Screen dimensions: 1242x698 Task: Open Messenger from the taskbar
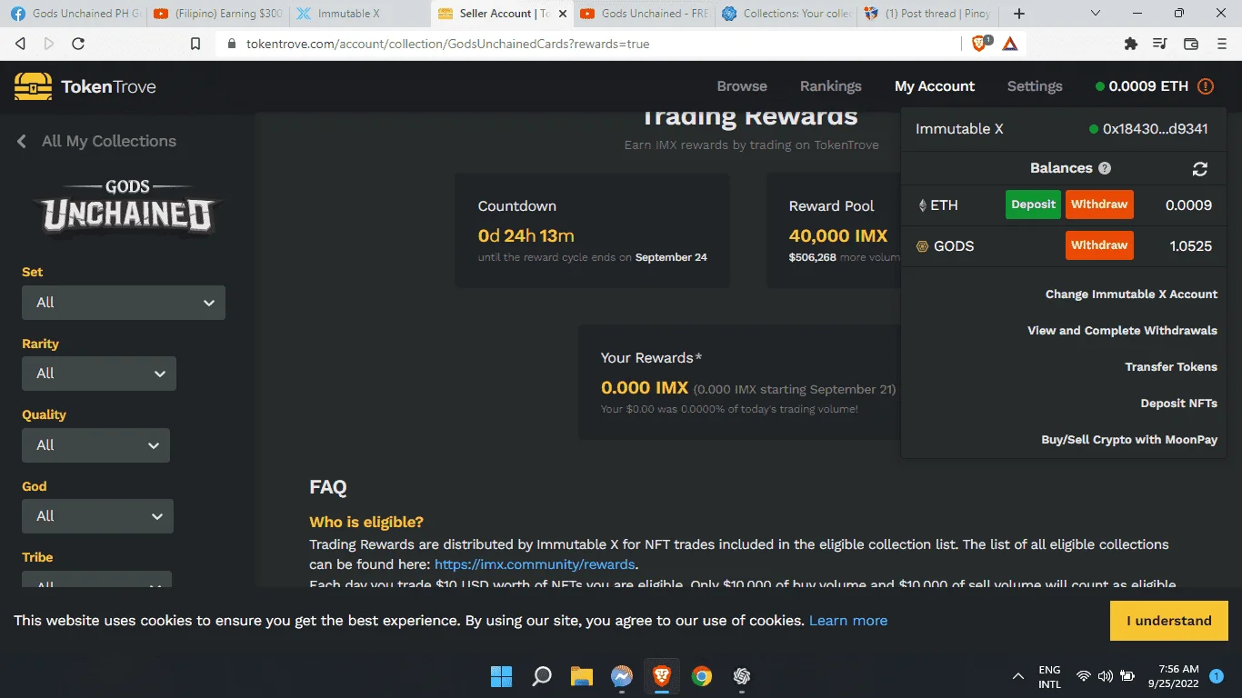(x=622, y=676)
